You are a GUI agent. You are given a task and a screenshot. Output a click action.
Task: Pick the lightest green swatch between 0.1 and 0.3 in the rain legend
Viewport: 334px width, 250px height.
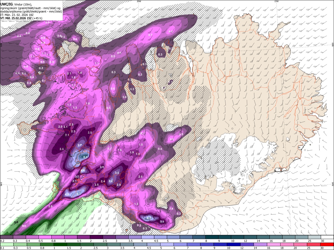tap(7, 244)
